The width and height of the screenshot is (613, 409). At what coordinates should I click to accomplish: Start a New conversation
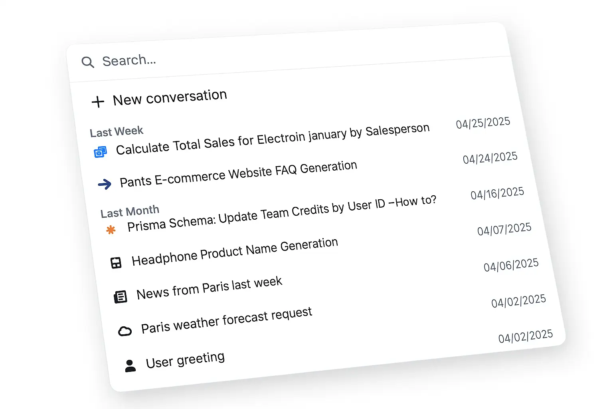point(170,97)
